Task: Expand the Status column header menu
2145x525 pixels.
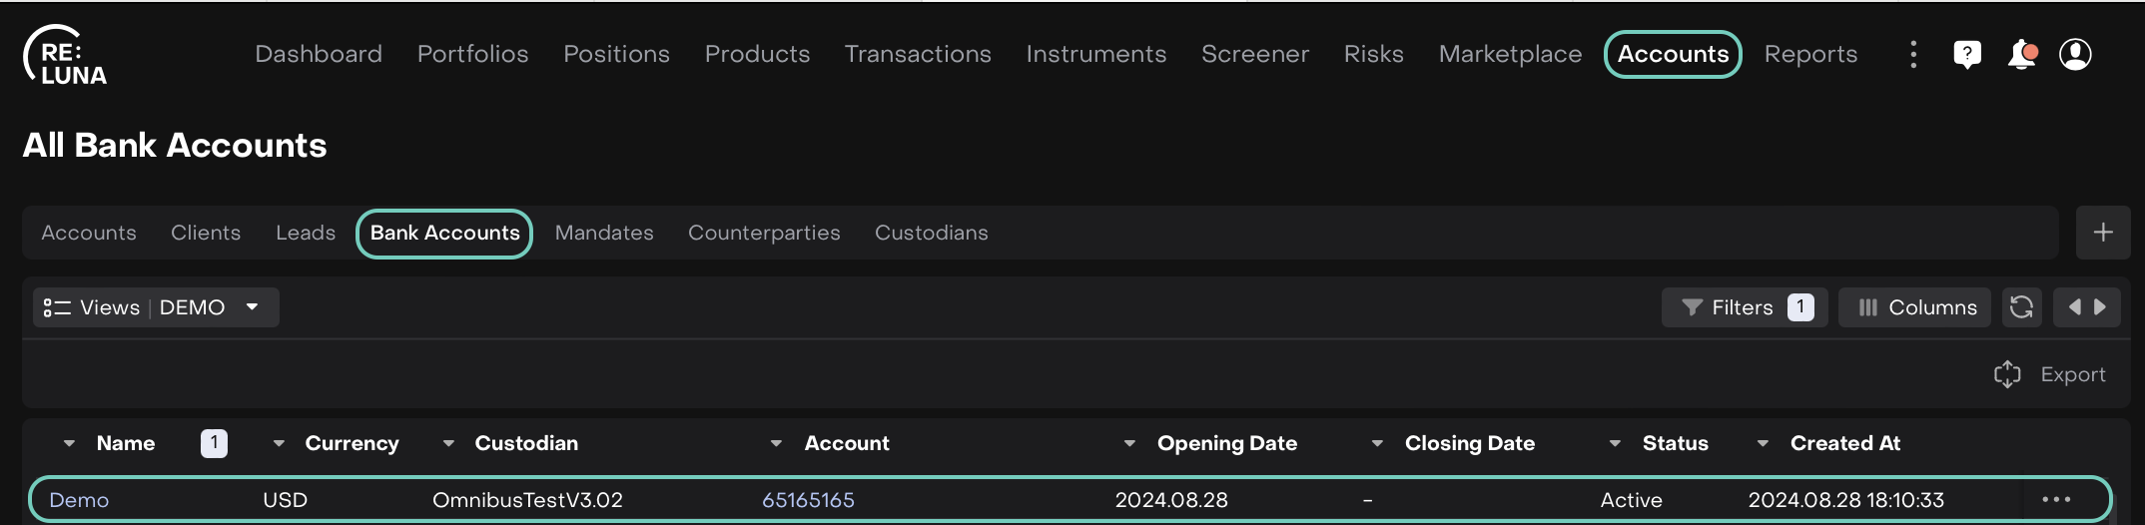Action: (1615, 443)
